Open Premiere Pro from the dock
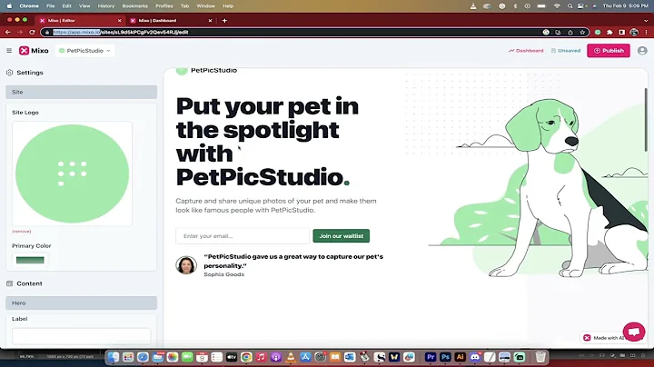The height and width of the screenshot is (367, 654). [431, 357]
